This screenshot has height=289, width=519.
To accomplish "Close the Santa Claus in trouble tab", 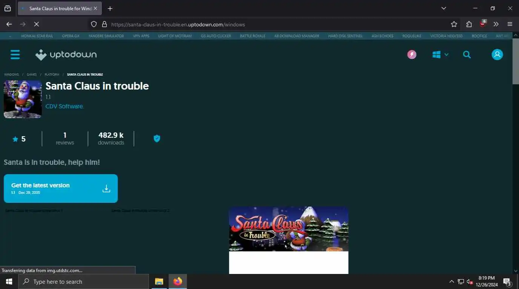I will coord(95,8).
